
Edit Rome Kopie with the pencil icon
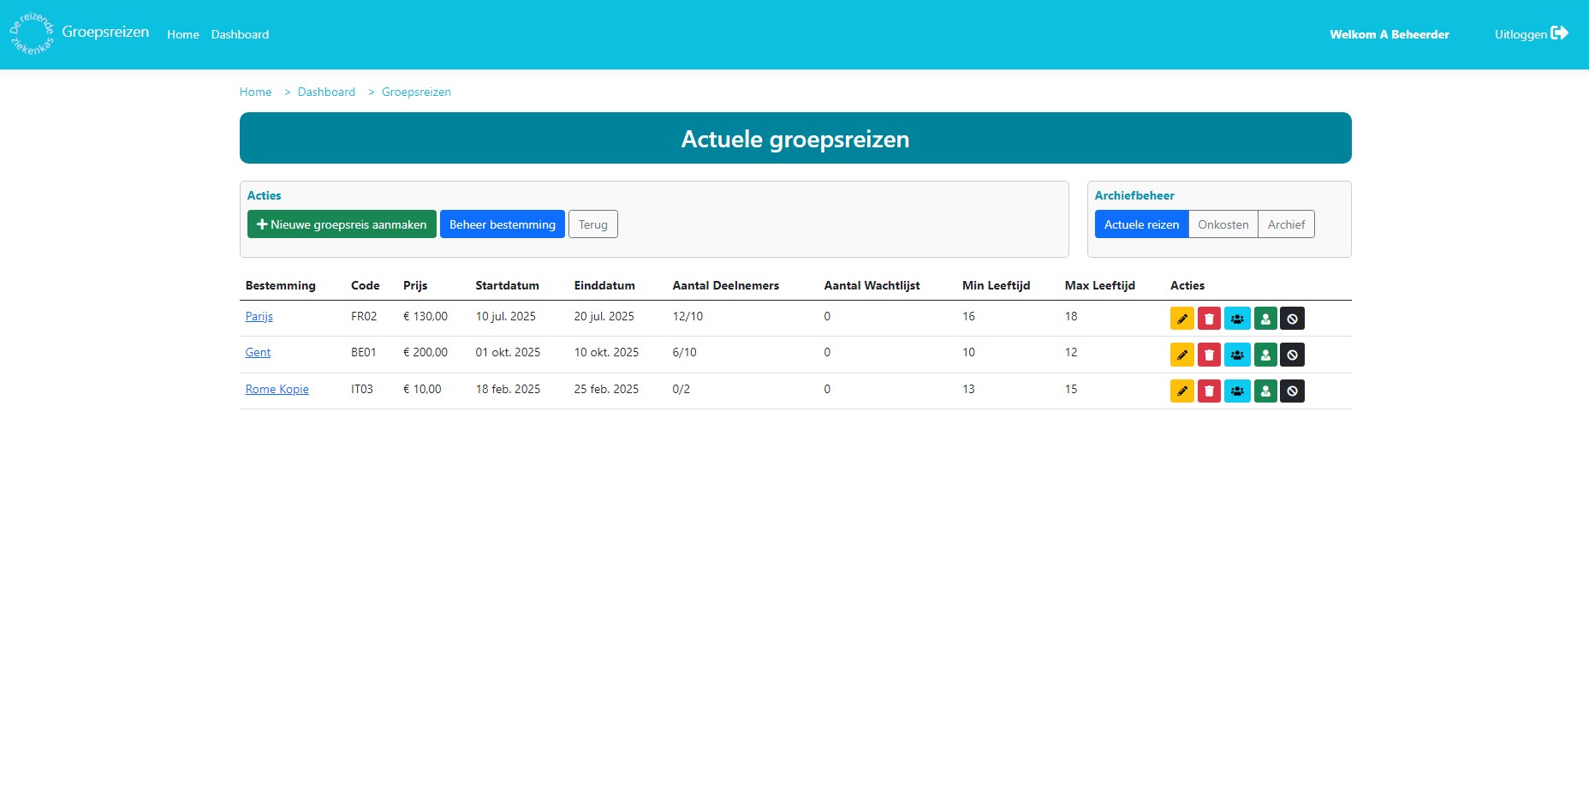1181,391
